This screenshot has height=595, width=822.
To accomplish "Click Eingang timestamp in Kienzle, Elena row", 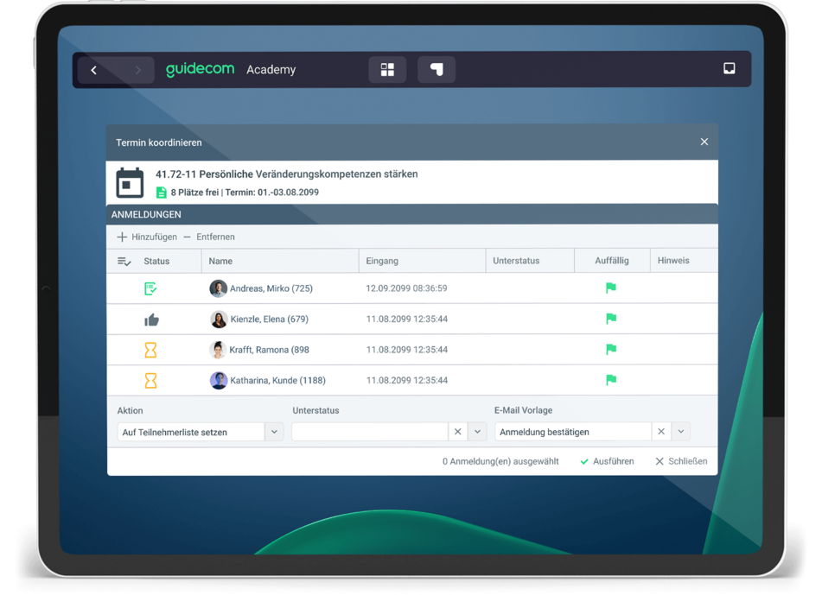I will (407, 319).
